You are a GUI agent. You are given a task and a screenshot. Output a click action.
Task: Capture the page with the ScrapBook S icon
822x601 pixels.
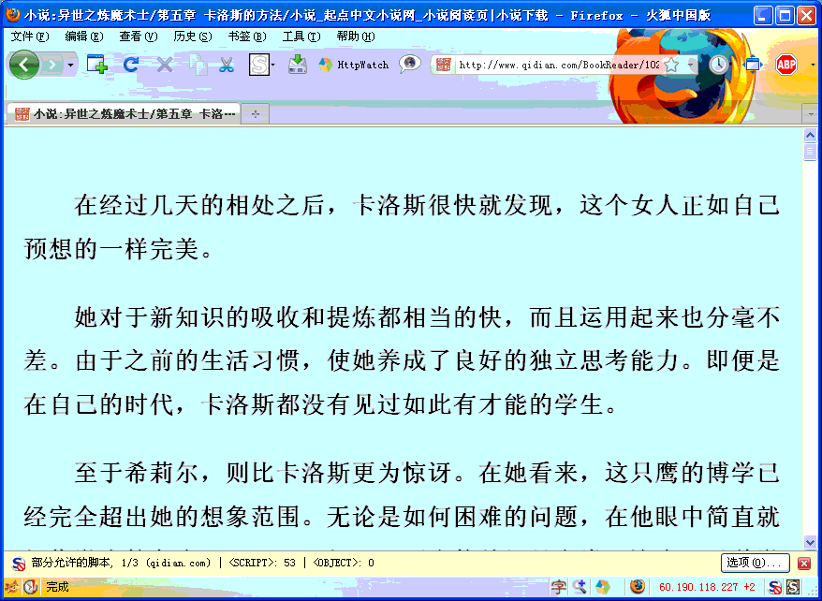[x=258, y=65]
